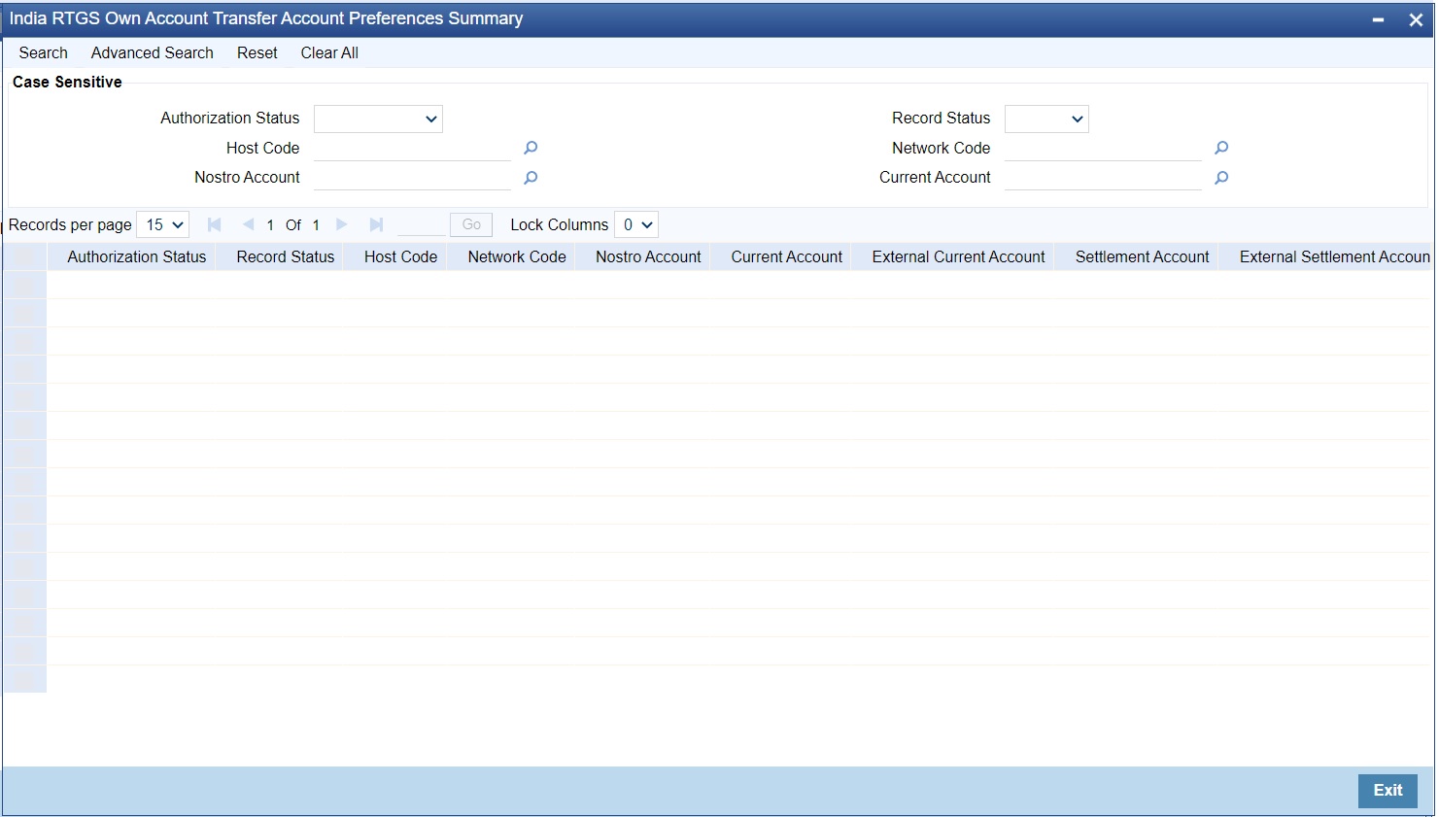Open Nostro Account lookup search icon

coord(531,178)
